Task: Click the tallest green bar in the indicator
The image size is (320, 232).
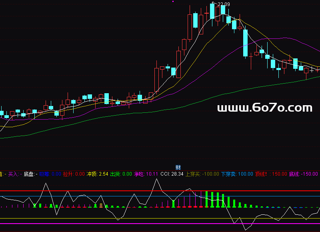Action: coord(207,199)
